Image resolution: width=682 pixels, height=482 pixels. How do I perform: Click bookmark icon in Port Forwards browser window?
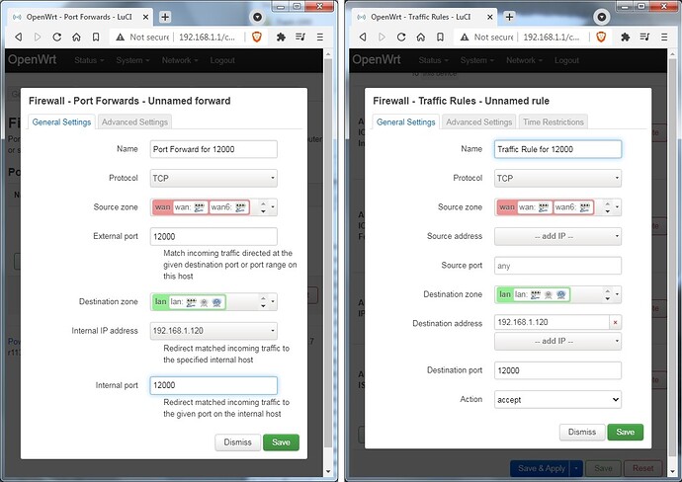tap(96, 37)
